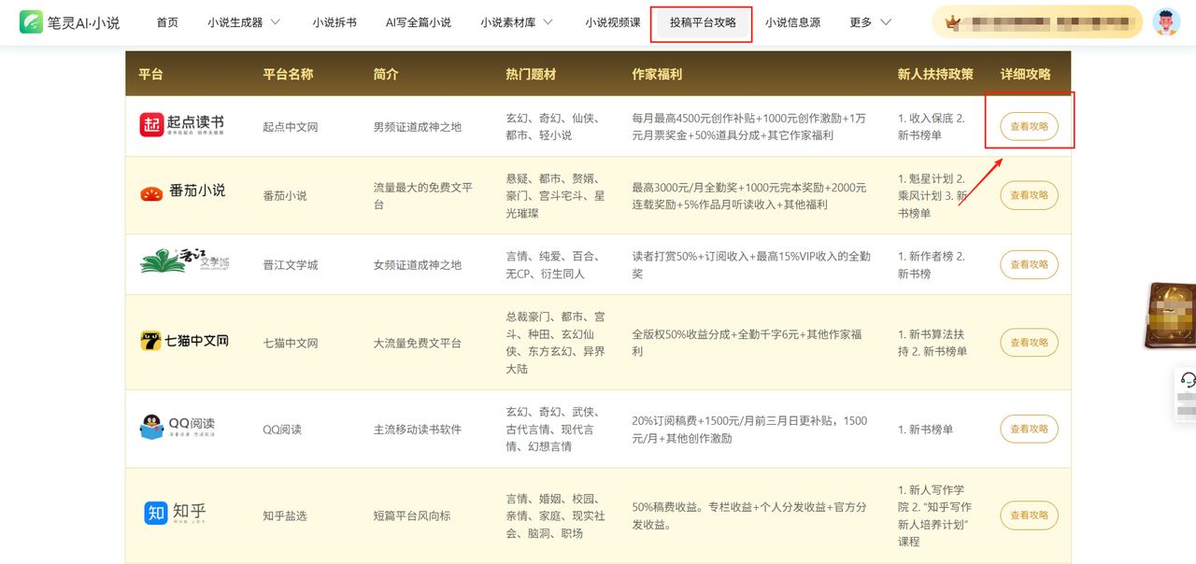Open AI写全篇小说 page
The image size is (1196, 564).
(419, 22)
